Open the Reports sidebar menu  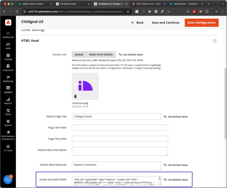(8, 101)
